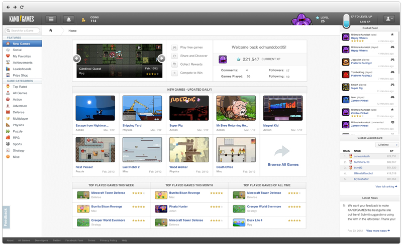Image resolution: width=402 pixels, height=245 pixels.
Task: Open the Leaderboard Lifetime dropdown
Action: point(387,145)
